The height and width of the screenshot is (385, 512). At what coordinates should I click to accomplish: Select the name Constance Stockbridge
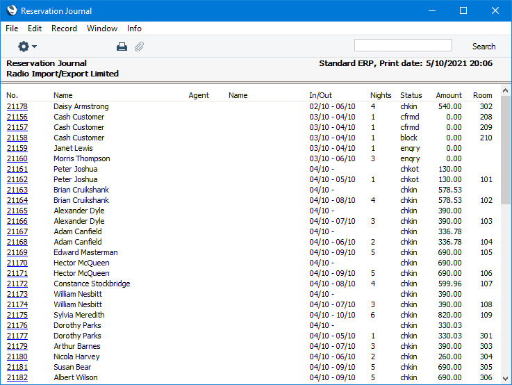pyautogui.click(x=92, y=284)
